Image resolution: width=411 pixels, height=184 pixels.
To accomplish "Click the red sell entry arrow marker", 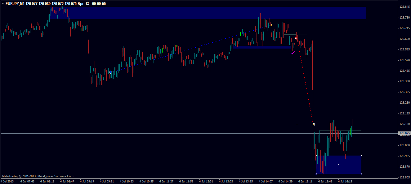I will [x=296, y=38].
